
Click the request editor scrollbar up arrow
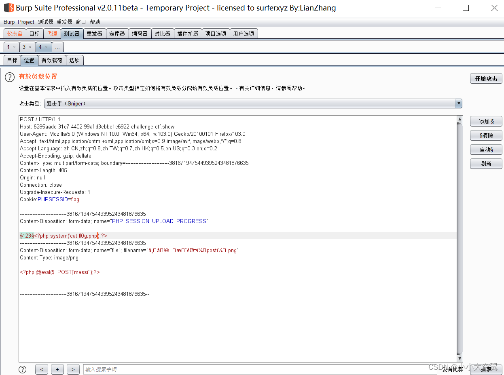(x=460, y=119)
